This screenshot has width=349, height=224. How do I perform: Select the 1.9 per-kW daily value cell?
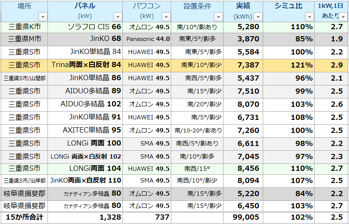click(x=332, y=39)
